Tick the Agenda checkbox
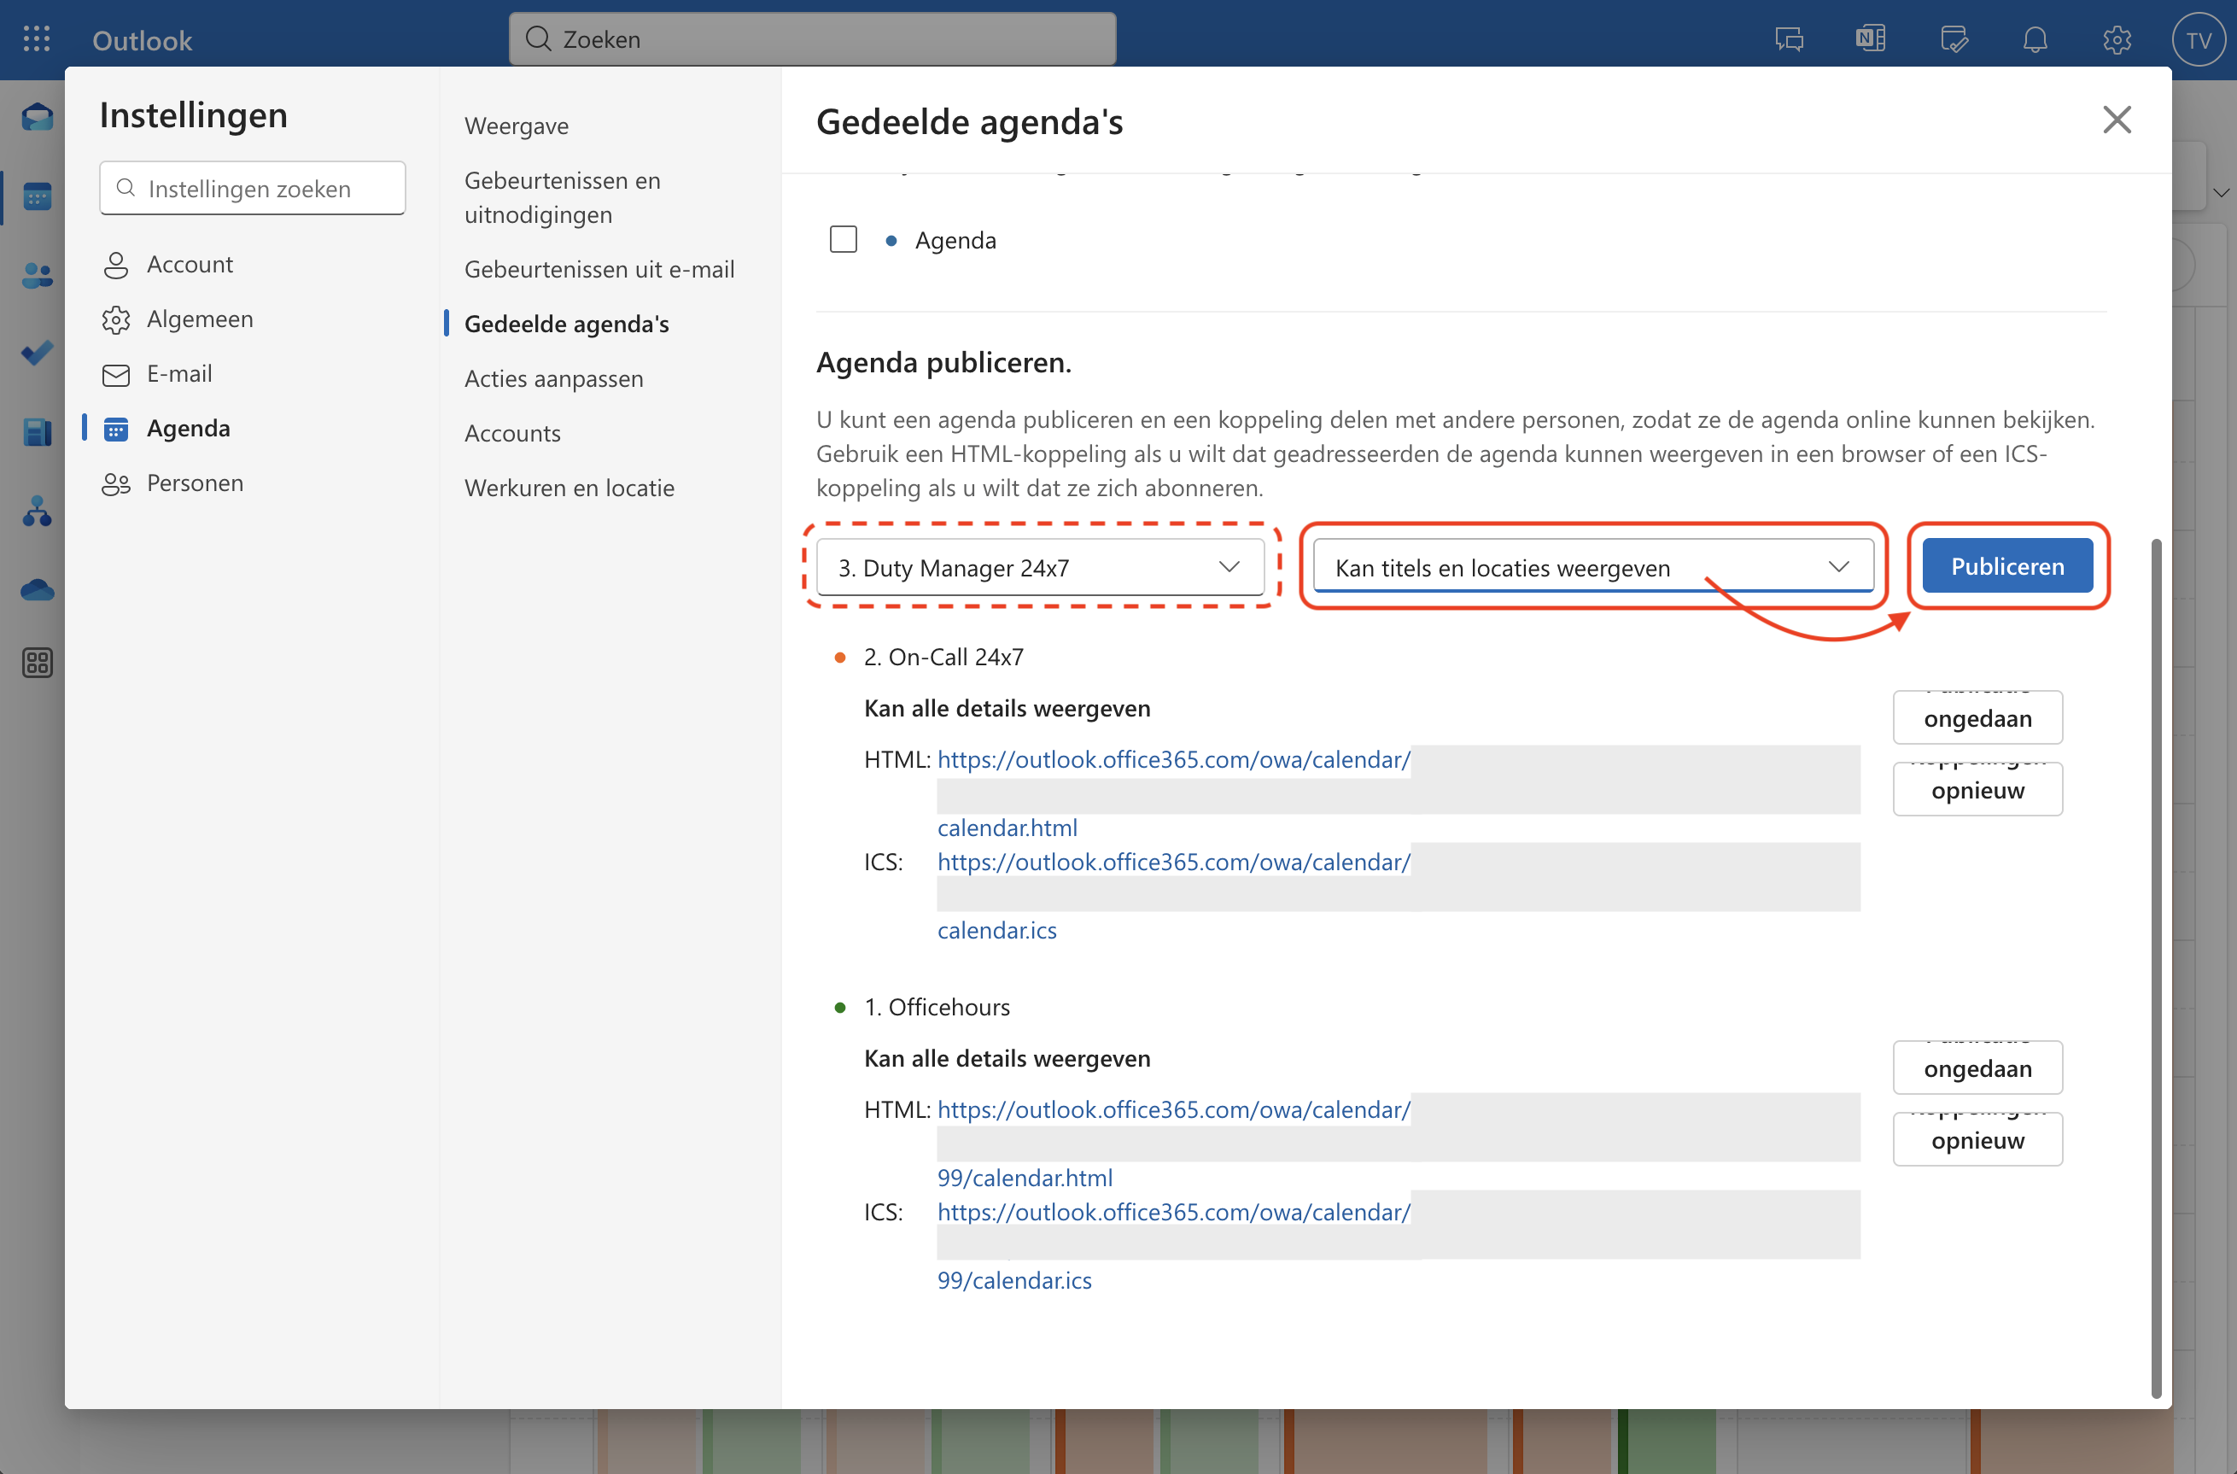2237x1474 pixels. click(x=843, y=240)
